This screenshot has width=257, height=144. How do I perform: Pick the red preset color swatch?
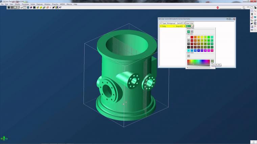click(192, 37)
